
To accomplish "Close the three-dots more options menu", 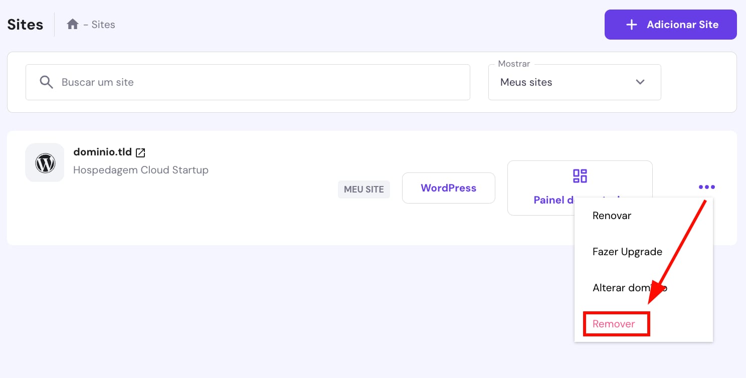I will [706, 187].
